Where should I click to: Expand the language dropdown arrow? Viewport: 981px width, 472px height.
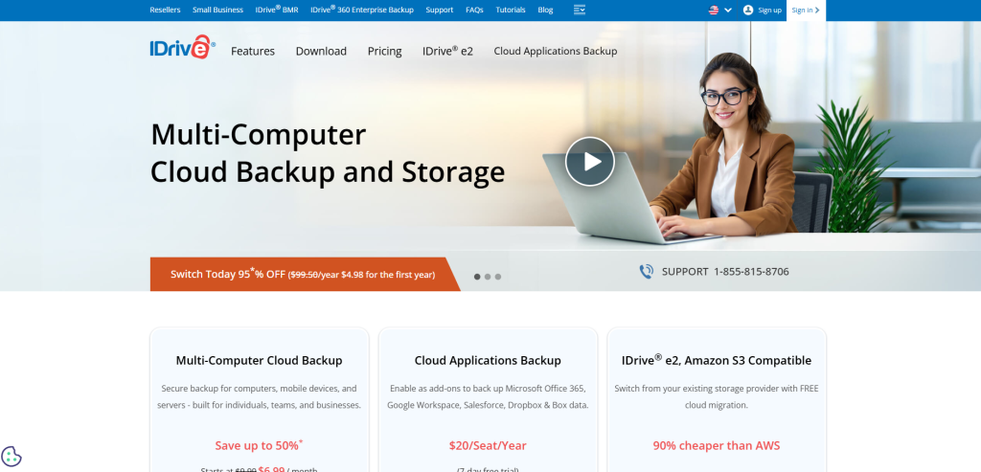coord(728,10)
